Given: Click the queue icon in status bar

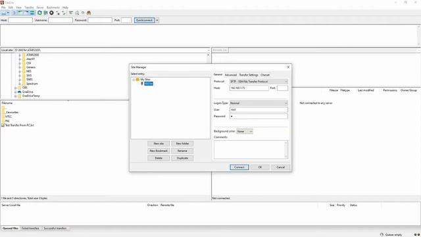Looking at the screenshot, I should point(382,234).
